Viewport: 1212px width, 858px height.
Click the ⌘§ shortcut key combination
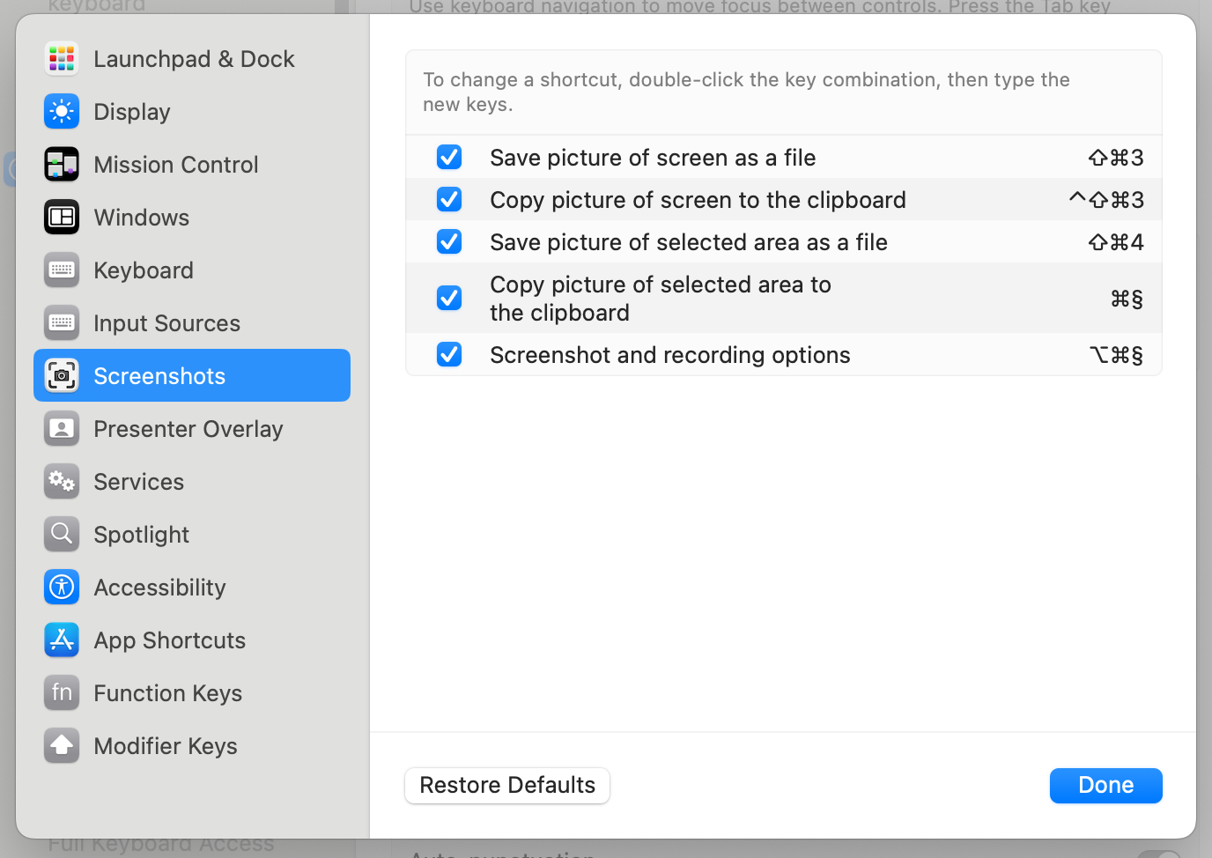(x=1127, y=300)
